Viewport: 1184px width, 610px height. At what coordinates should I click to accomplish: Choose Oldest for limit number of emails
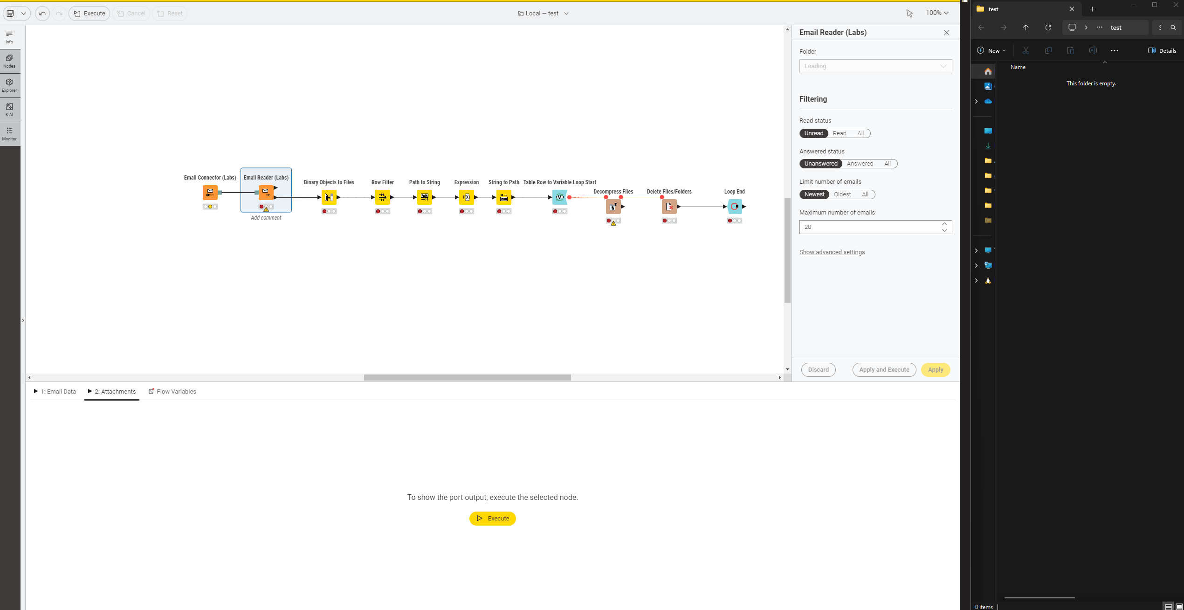pos(842,194)
